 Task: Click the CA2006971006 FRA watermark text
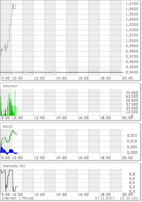coord(32,72)
